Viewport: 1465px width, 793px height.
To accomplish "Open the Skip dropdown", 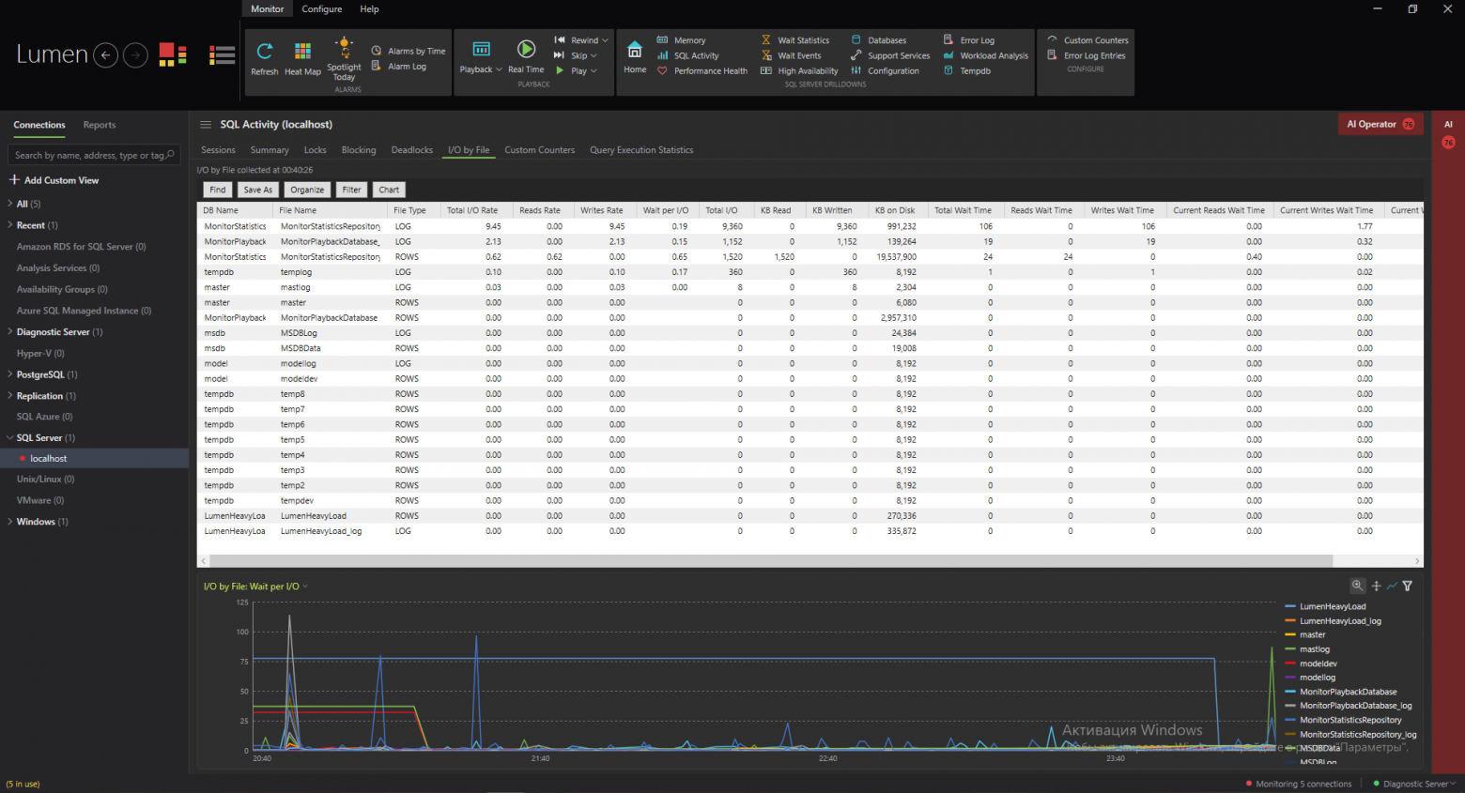I will (x=576, y=55).
